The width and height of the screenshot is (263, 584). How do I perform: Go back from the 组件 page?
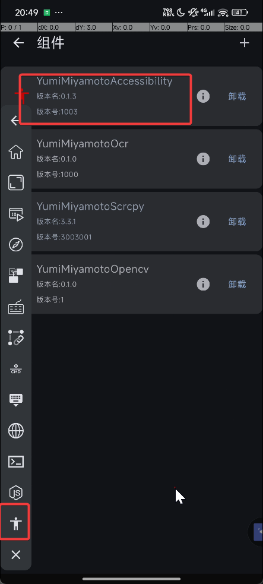18,43
